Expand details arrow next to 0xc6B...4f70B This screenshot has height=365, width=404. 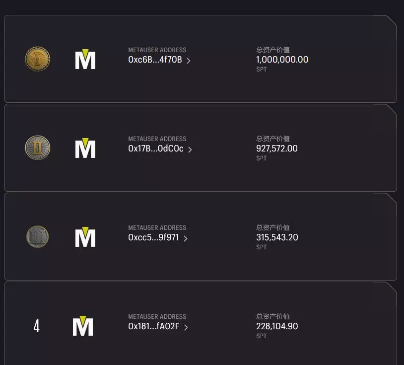pos(189,61)
